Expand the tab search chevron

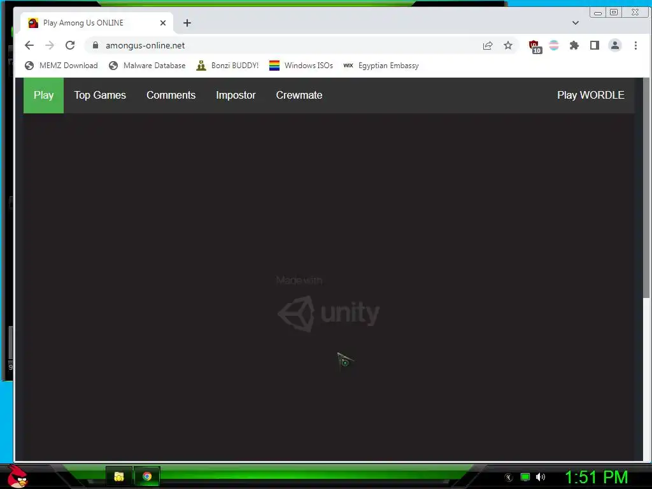pos(576,23)
